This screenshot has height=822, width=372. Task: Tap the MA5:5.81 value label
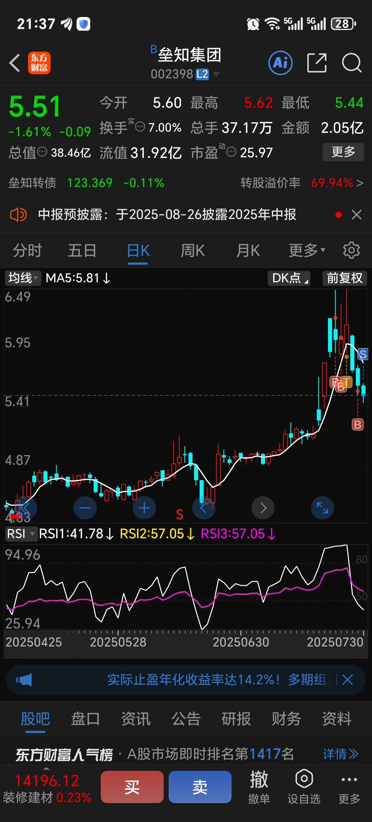(x=77, y=278)
